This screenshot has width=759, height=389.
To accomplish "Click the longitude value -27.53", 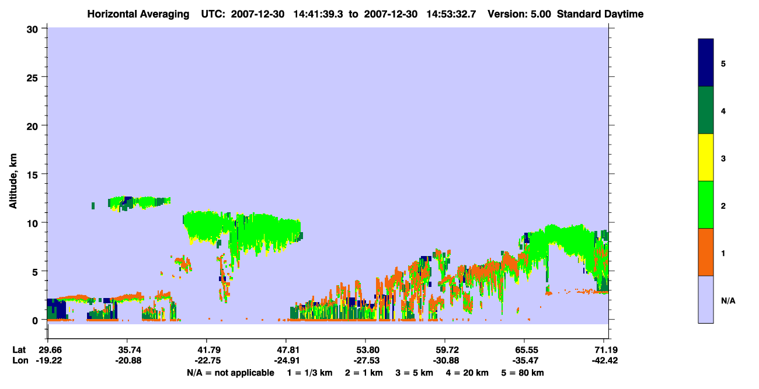I will tap(365, 360).
